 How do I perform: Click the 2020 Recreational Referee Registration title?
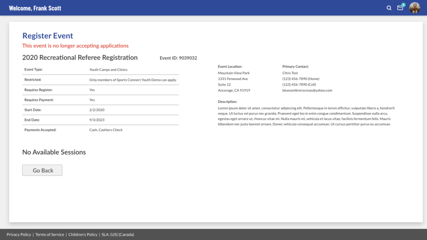pyautogui.click(x=80, y=57)
